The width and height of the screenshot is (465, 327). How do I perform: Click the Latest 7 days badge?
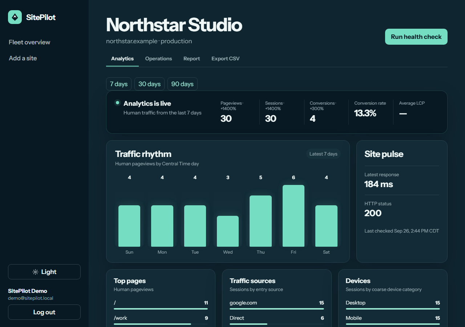point(323,154)
